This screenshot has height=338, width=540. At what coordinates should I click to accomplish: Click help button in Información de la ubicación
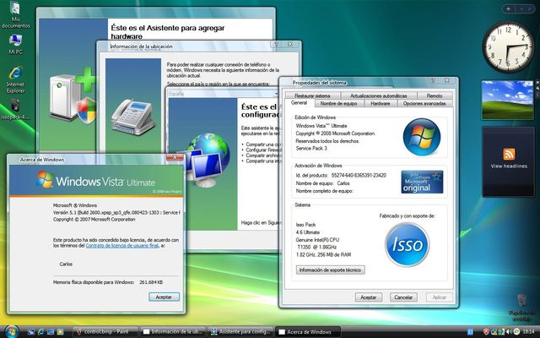coord(276,45)
